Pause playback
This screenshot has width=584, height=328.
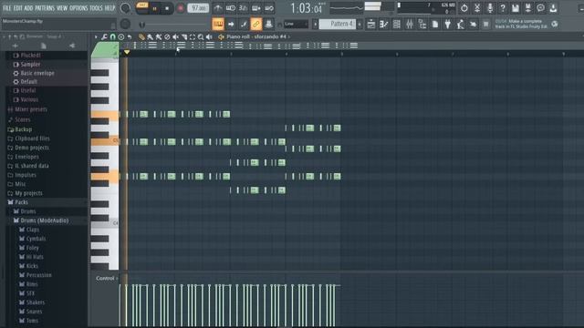155,8
